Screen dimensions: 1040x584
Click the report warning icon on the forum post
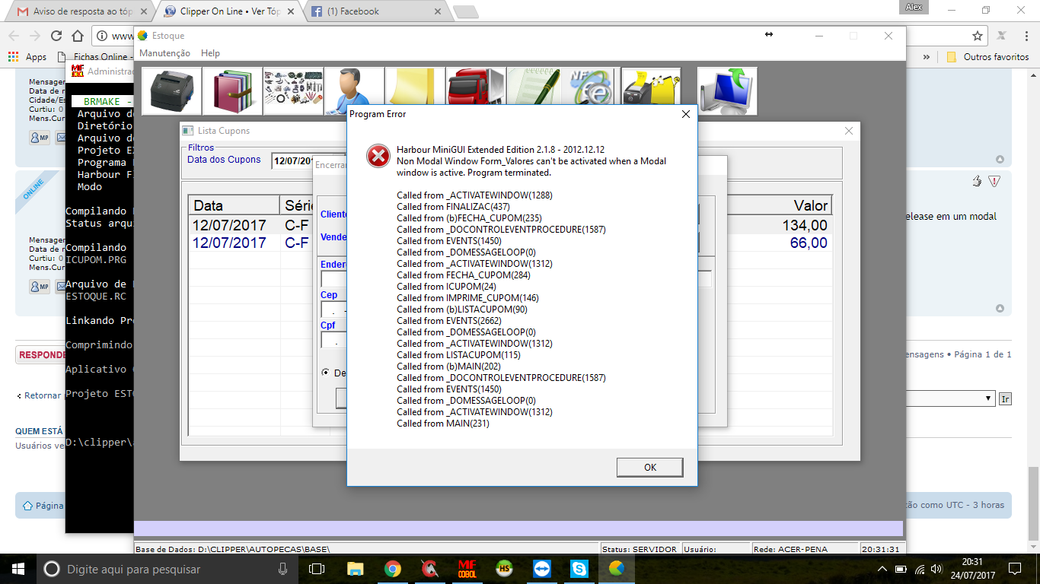(994, 181)
